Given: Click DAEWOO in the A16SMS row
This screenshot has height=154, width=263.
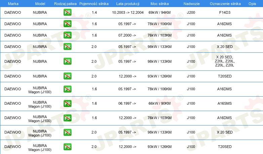Looking at the screenshot, I should [13, 103].
